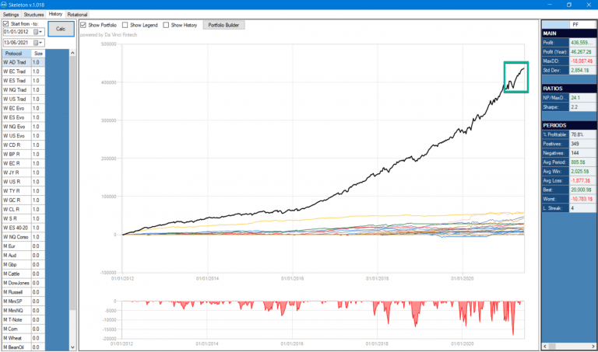The height and width of the screenshot is (352, 598).
Task: Open the Rotational tab
Action: point(78,14)
